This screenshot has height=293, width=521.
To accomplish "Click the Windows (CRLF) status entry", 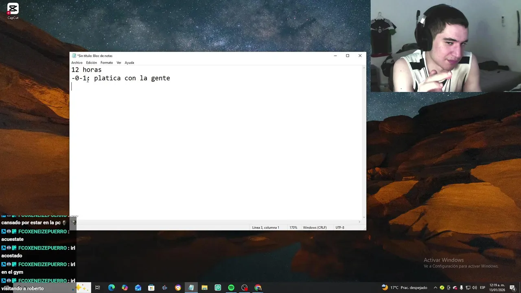I will 315,227.
